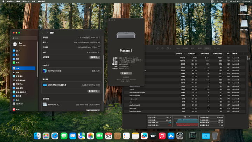252x142 pixels.
Task: Open Displays item in settings sidebar
Action: [23, 96]
